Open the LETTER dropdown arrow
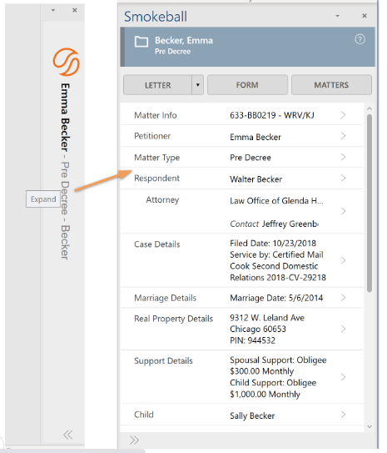 [198, 85]
